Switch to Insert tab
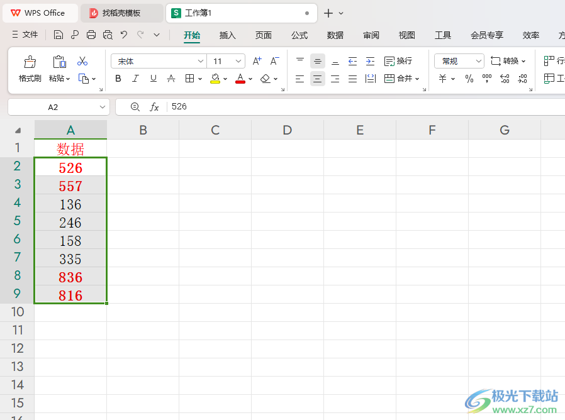This screenshot has width=565, height=420. point(227,35)
